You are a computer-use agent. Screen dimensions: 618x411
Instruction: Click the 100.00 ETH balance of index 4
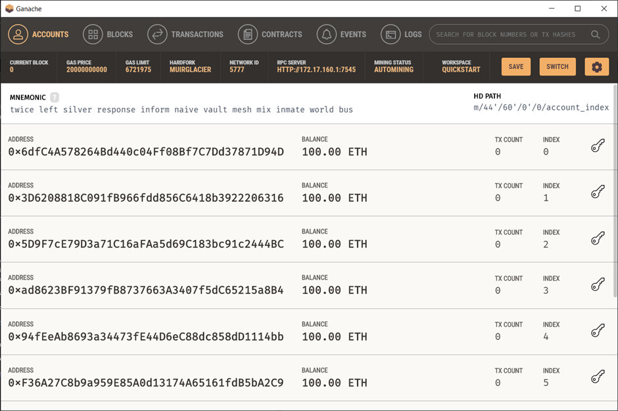(x=334, y=337)
